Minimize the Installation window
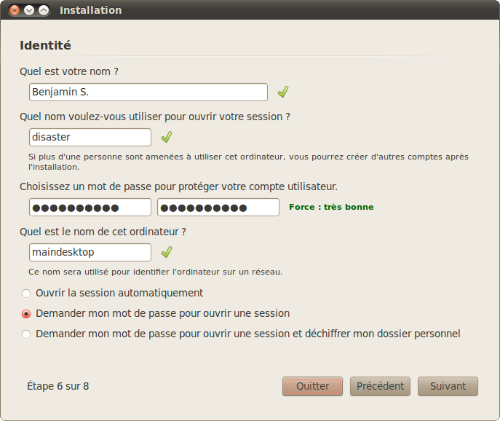The image size is (500, 421). (29, 10)
